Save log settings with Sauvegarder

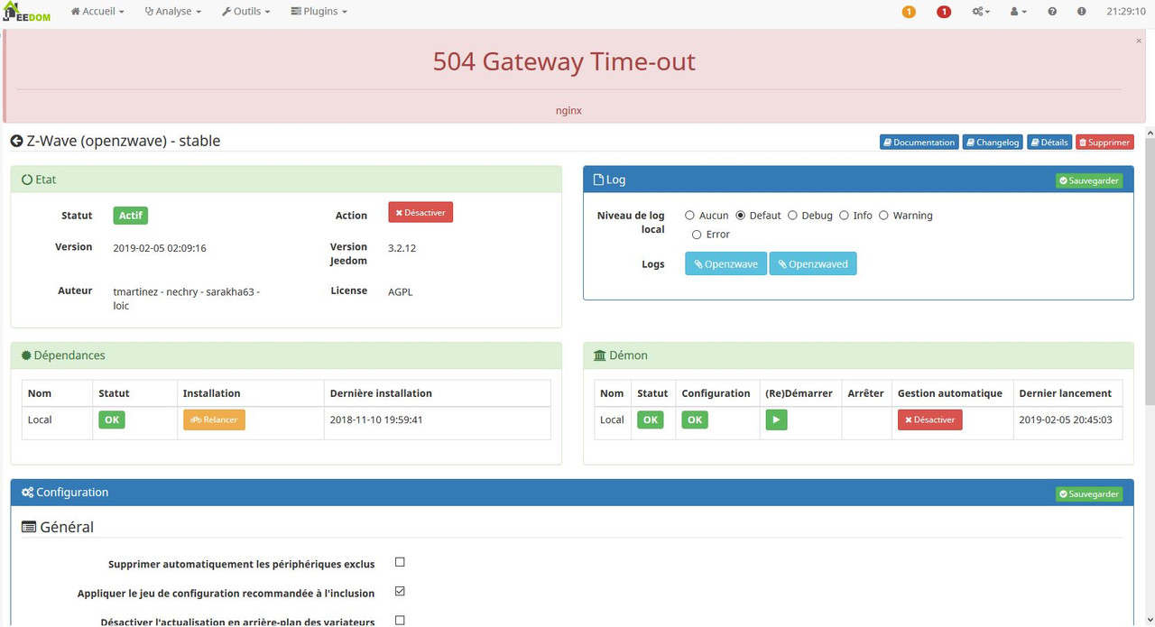point(1089,180)
